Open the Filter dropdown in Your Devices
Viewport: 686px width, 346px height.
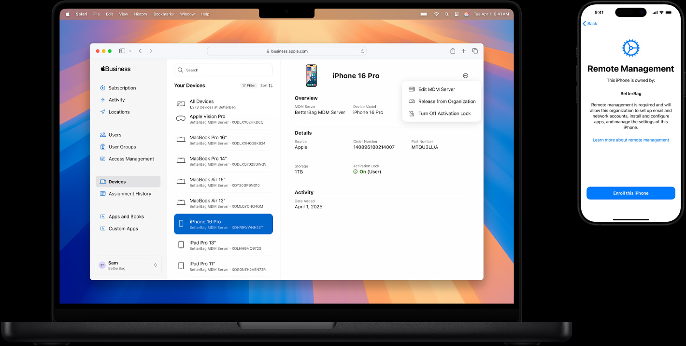click(248, 85)
